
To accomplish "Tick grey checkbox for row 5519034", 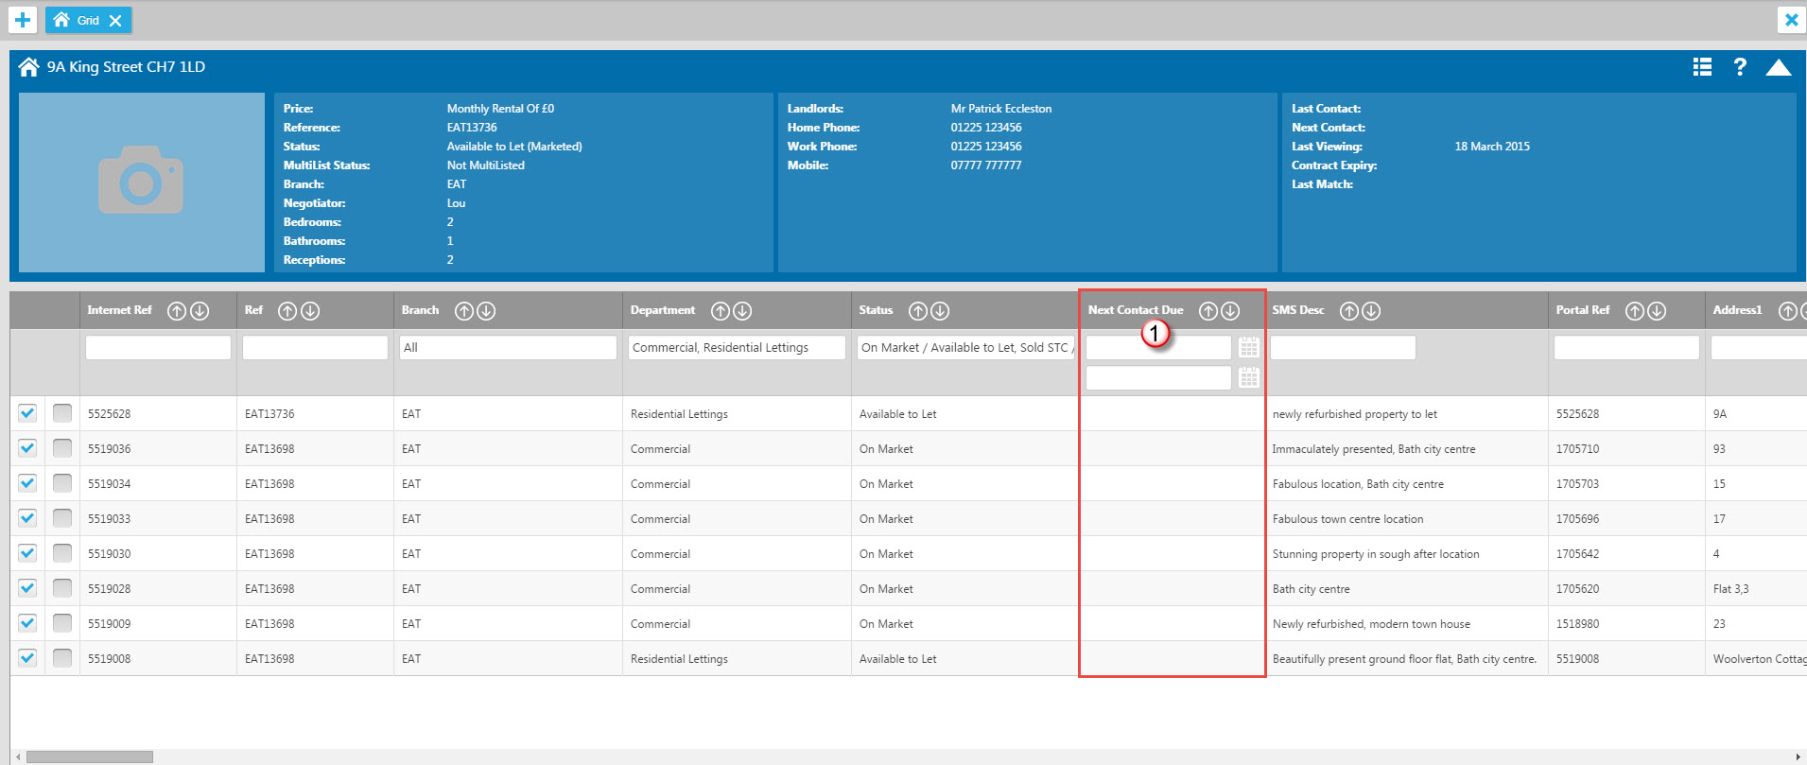I will click(x=62, y=483).
